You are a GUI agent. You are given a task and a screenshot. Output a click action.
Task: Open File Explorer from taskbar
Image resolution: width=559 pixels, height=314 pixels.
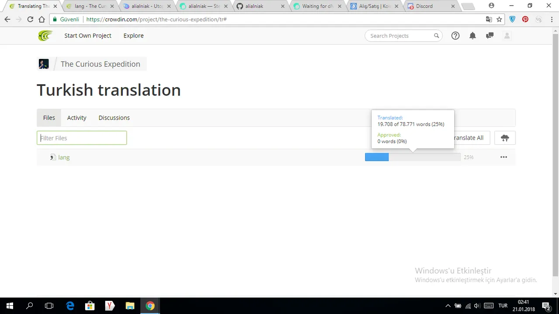coord(130,306)
